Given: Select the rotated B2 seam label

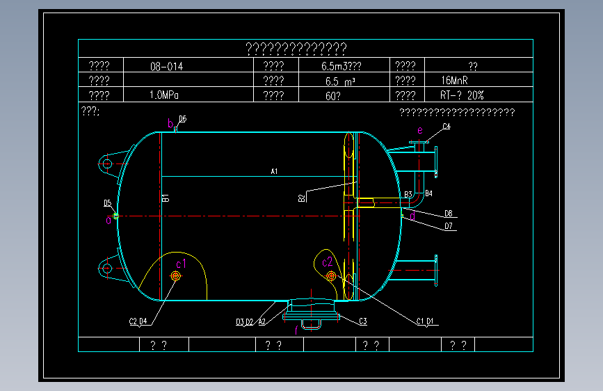Looking at the screenshot, I should click(x=302, y=198).
